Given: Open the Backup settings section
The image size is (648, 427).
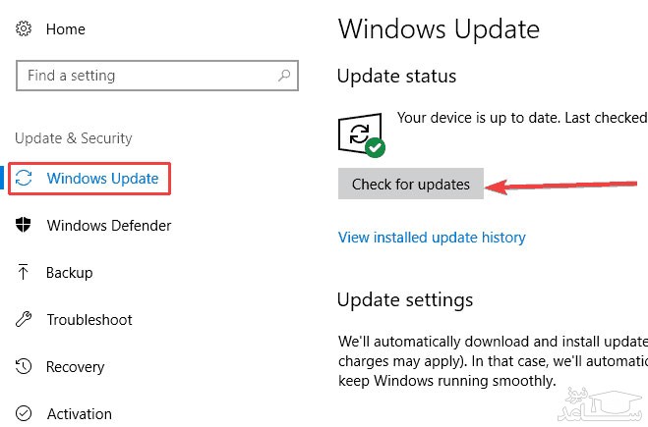Looking at the screenshot, I should (70, 273).
